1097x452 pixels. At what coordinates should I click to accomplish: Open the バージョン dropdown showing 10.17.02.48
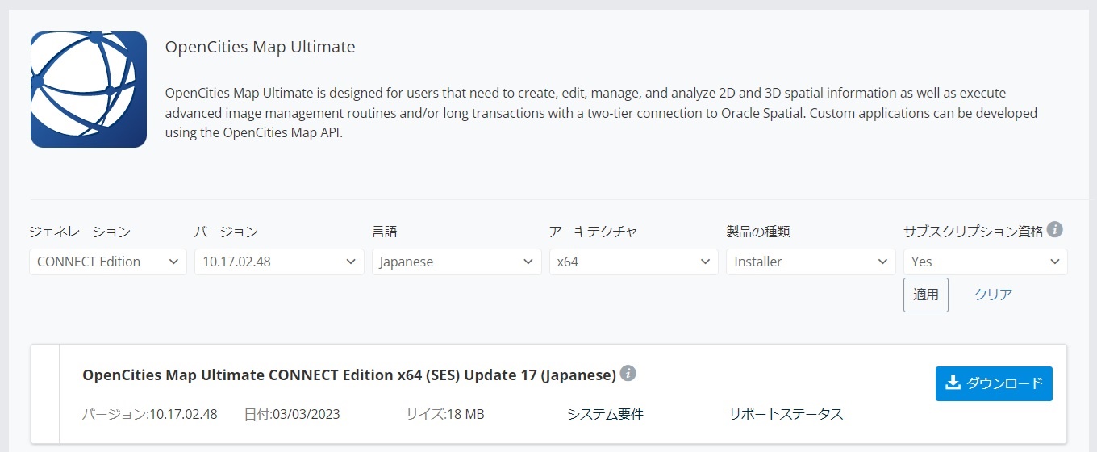tap(279, 262)
